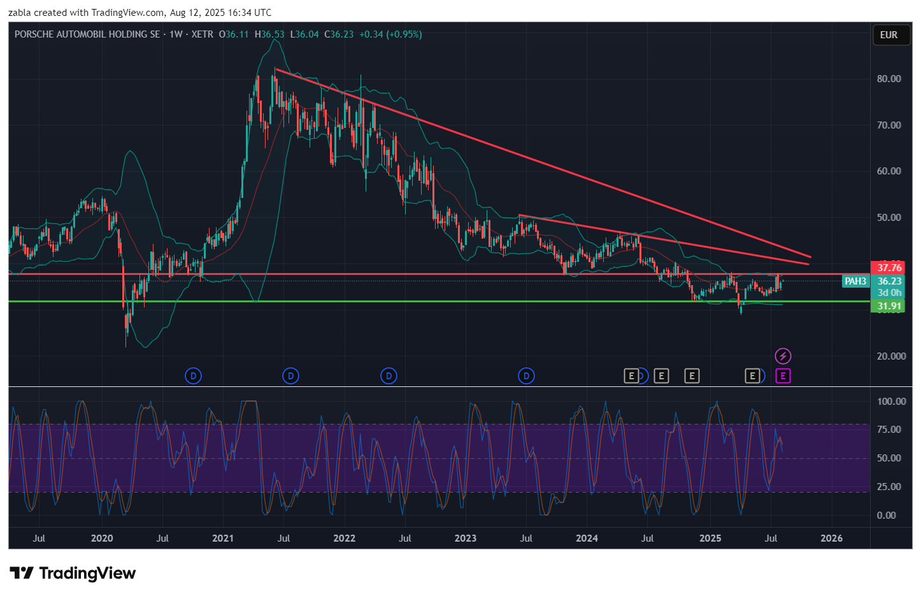Click the low value L36.04
Image resolution: width=921 pixels, height=597 pixels.
(x=304, y=34)
